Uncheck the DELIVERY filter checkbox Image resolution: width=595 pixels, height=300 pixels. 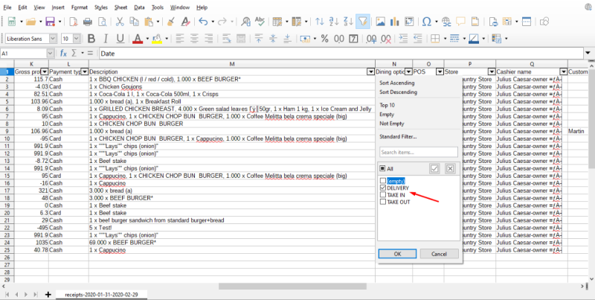coord(382,188)
